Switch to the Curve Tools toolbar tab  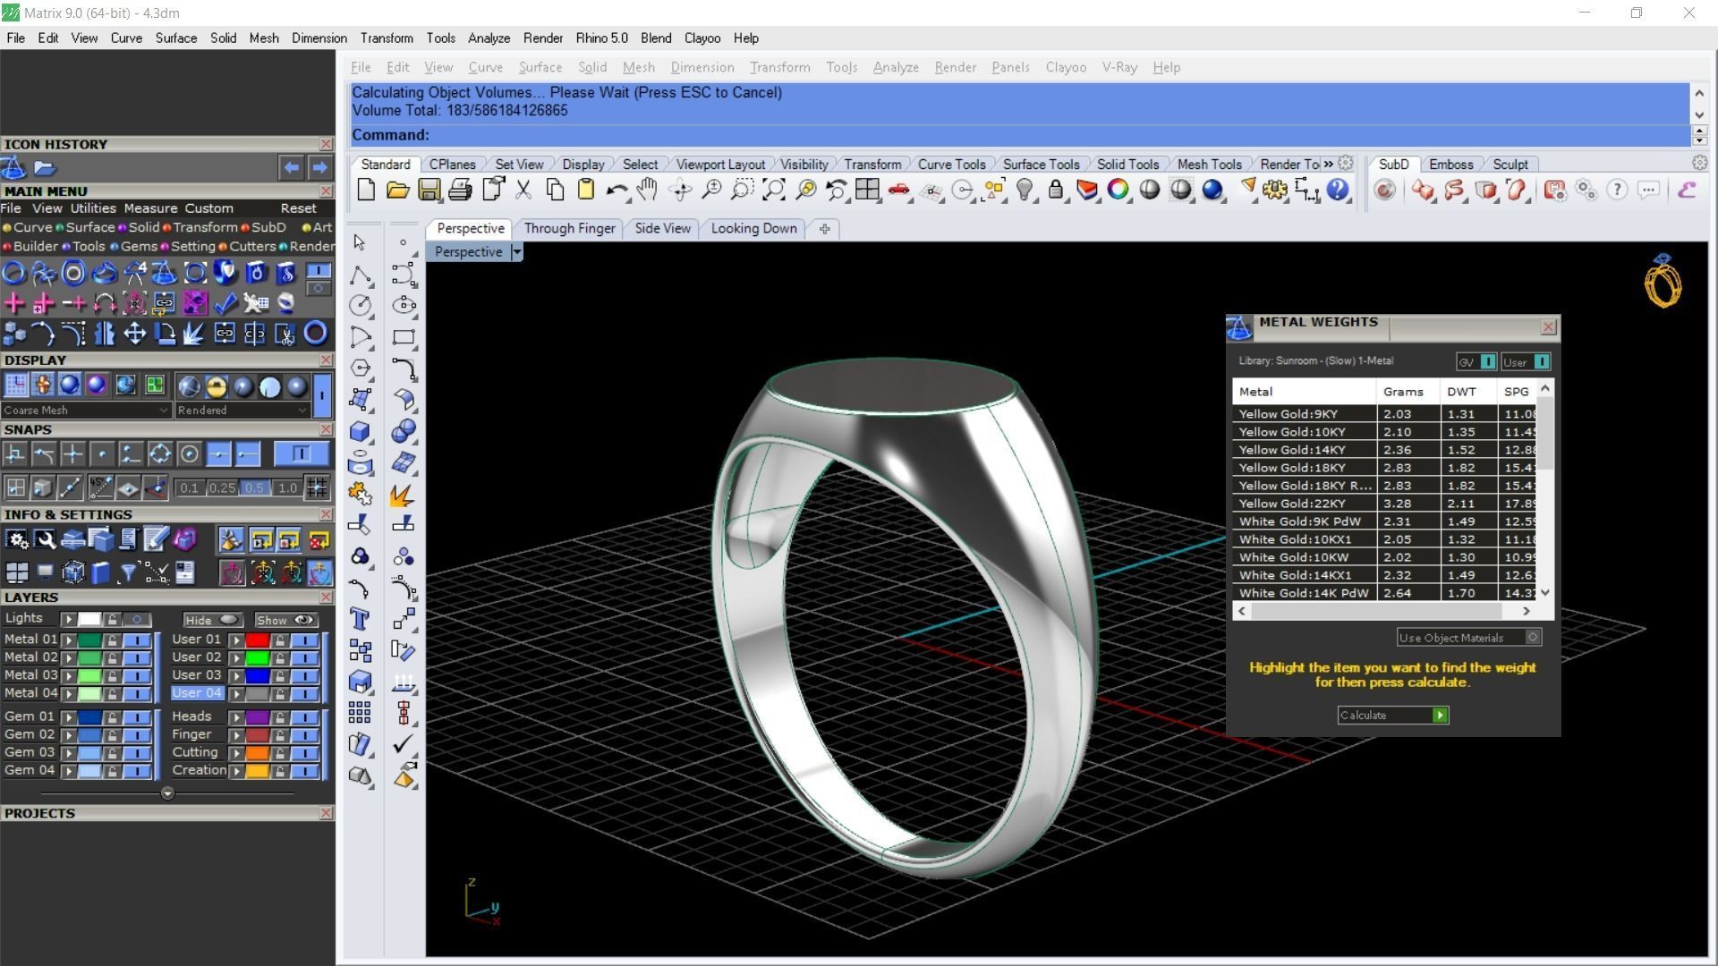click(951, 164)
